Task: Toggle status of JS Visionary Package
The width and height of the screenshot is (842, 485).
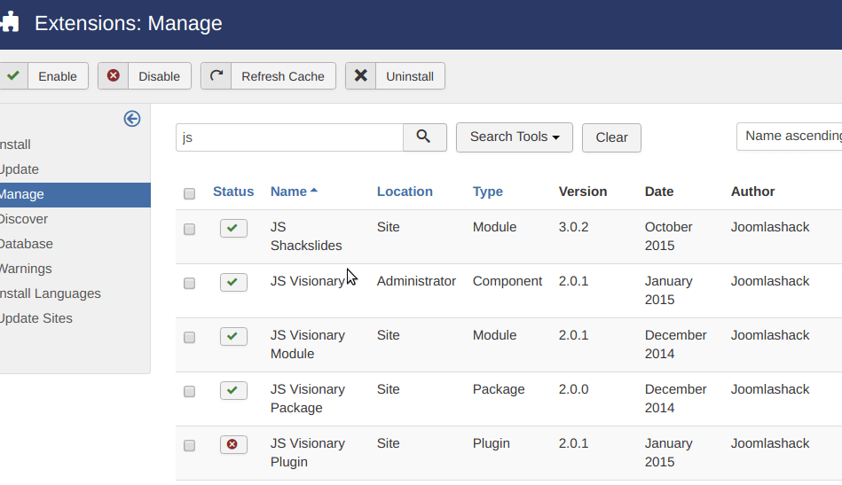Action: (x=233, y=391)
